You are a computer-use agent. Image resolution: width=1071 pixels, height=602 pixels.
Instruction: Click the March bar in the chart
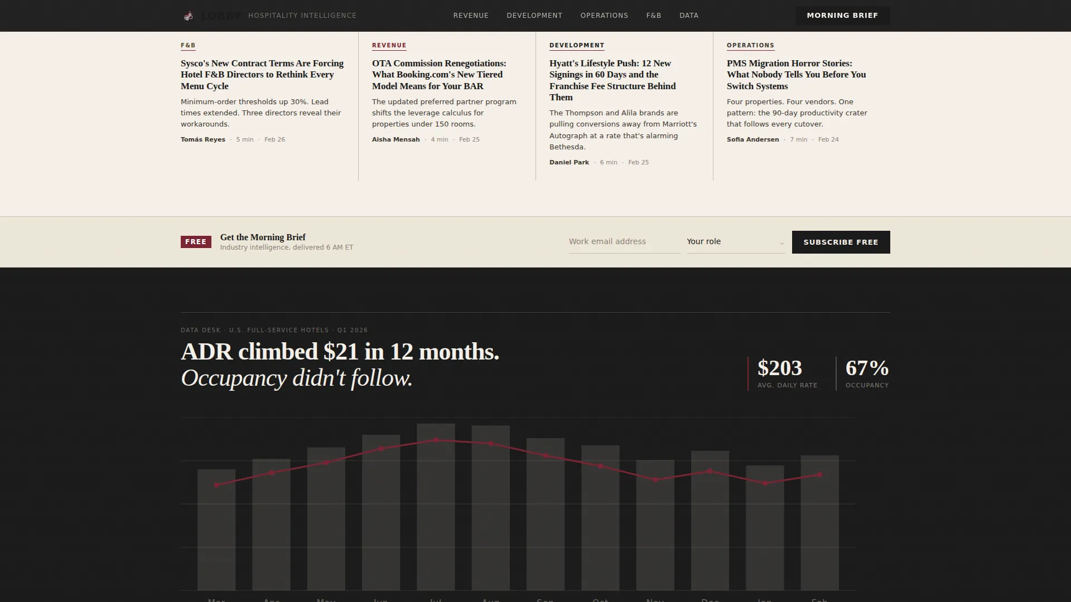(216, 530)
